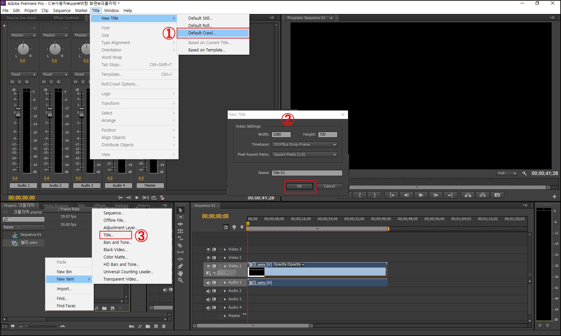The image size is (561, 336).
Task: Toggle second mixer channel Solo S button
Action: (x=51, y=82)
